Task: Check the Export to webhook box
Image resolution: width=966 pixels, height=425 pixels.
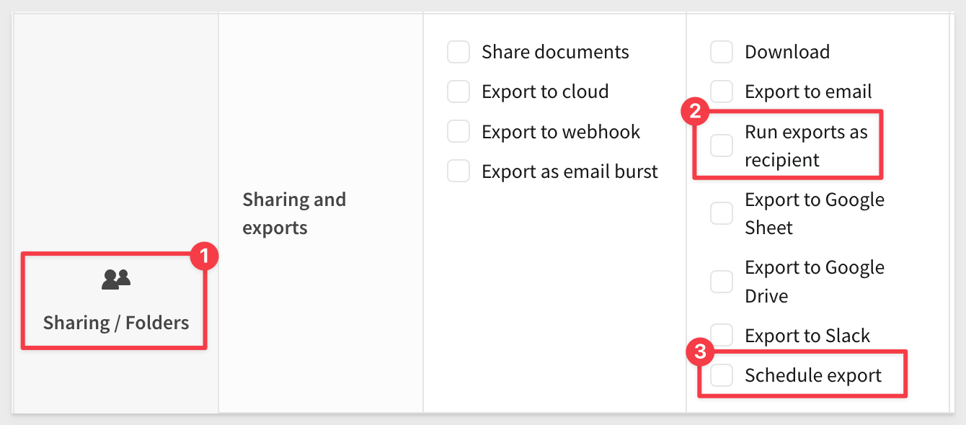Action: 458,132
